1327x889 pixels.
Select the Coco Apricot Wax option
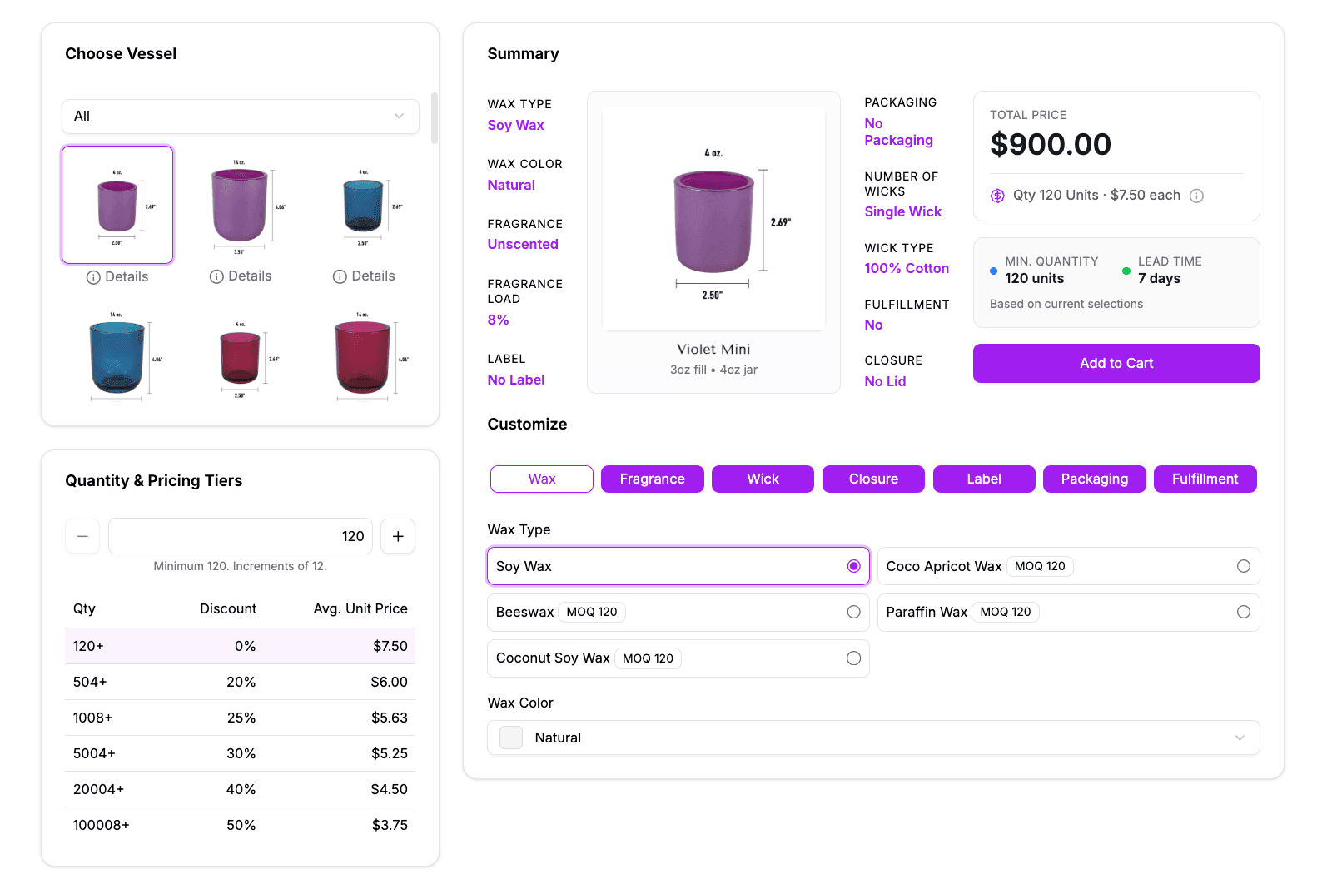pyautogui.click(x=1243, y=566)
